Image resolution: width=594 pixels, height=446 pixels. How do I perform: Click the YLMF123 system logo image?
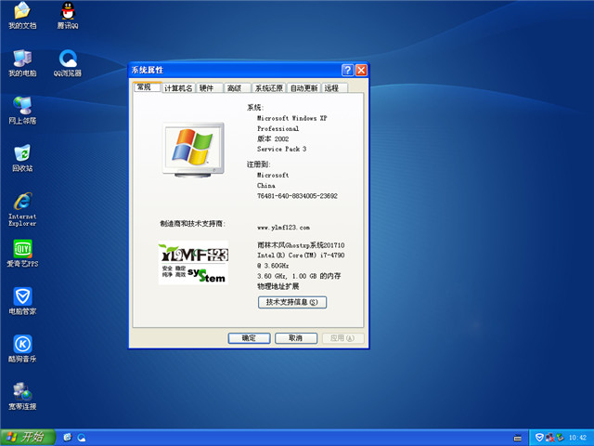193,262
